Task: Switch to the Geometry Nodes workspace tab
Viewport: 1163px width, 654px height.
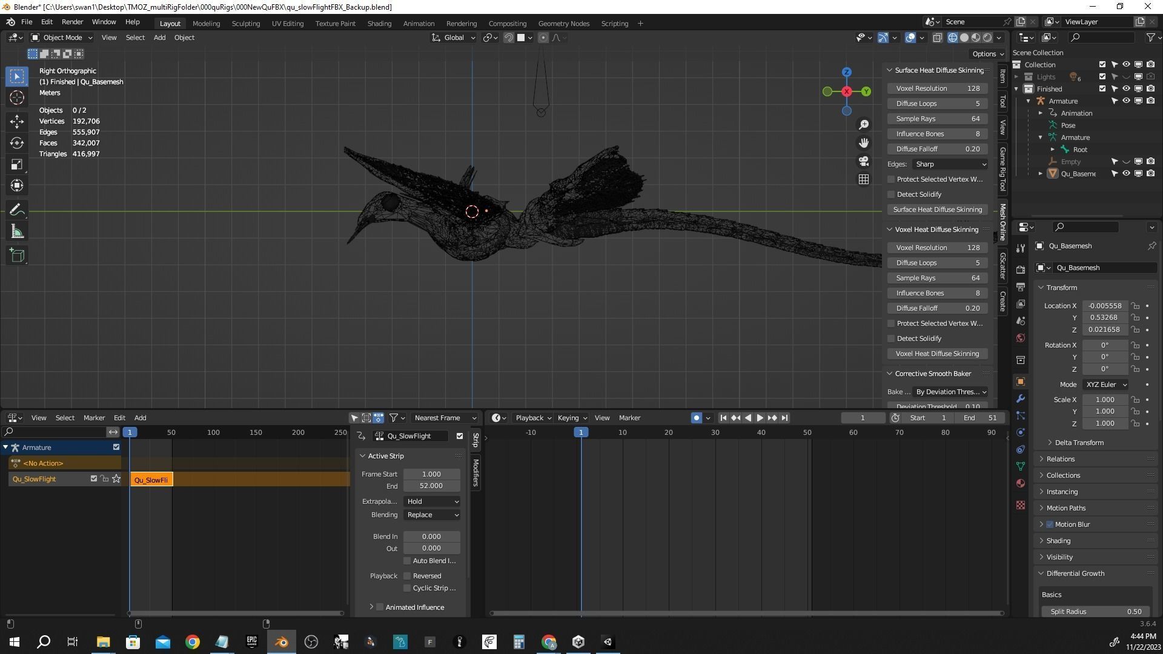Action: [x=563, y=24]
